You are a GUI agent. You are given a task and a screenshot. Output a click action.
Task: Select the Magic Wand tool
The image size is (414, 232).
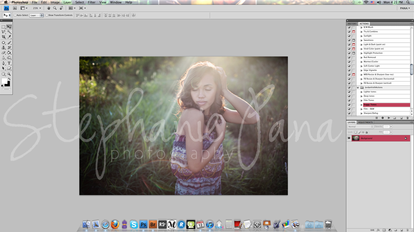pyautogui.click(x=9, y=32)
